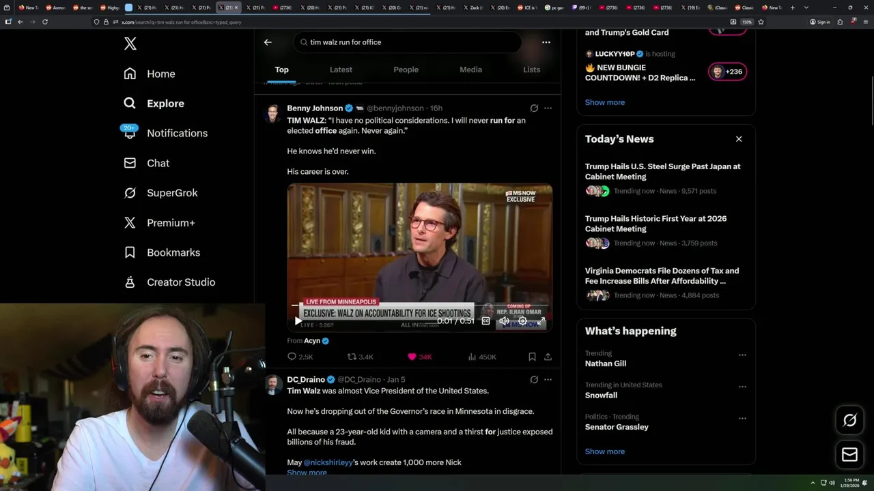Open three-dot menu on Benny Johnson's post

click(x=548, y=108)
